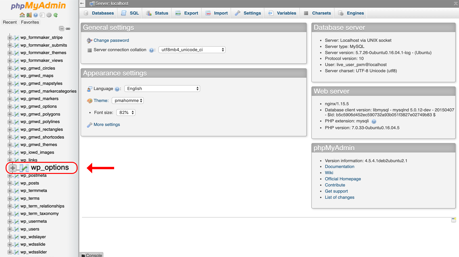
Task: Open the Contribute link
Action: 335,185
